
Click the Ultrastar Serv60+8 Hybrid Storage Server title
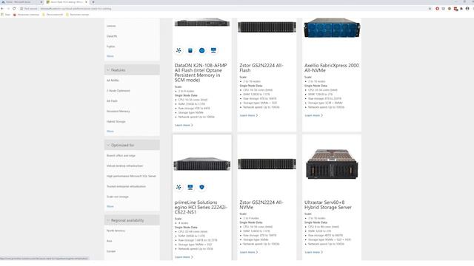328,205
